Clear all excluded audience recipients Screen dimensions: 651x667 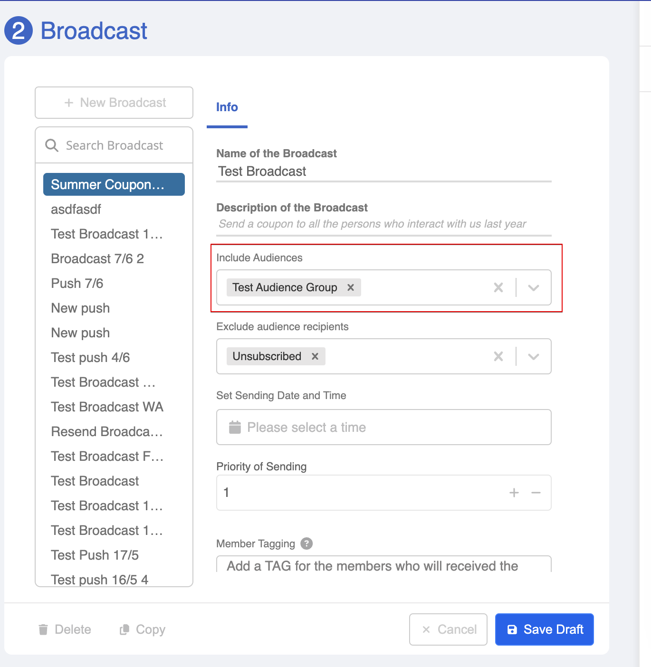[x=498, y=356]
